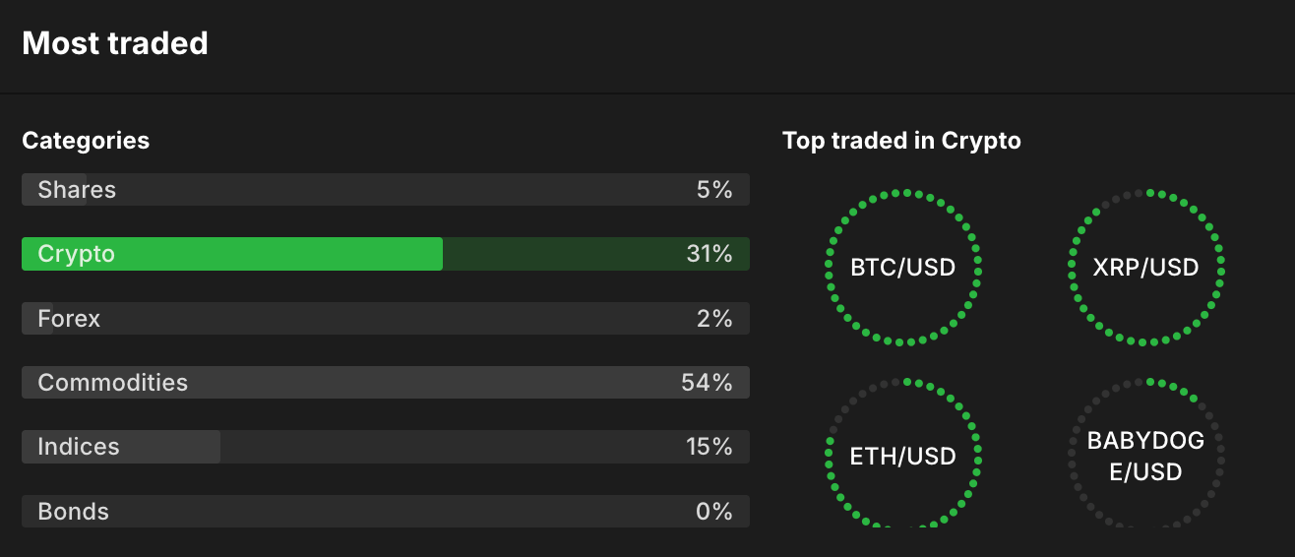Pick the Bonds category row
Image resolution: width=1295 pixels, height=557 pixels.
click(x=385, y=512)
